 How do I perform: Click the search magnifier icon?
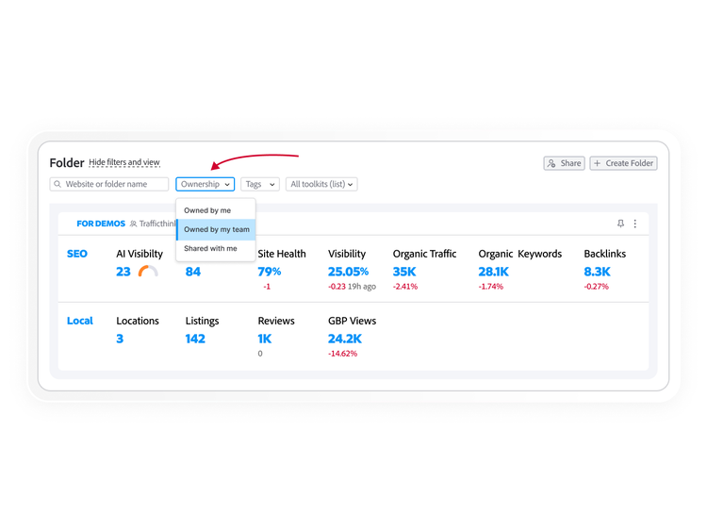point(58,185)
